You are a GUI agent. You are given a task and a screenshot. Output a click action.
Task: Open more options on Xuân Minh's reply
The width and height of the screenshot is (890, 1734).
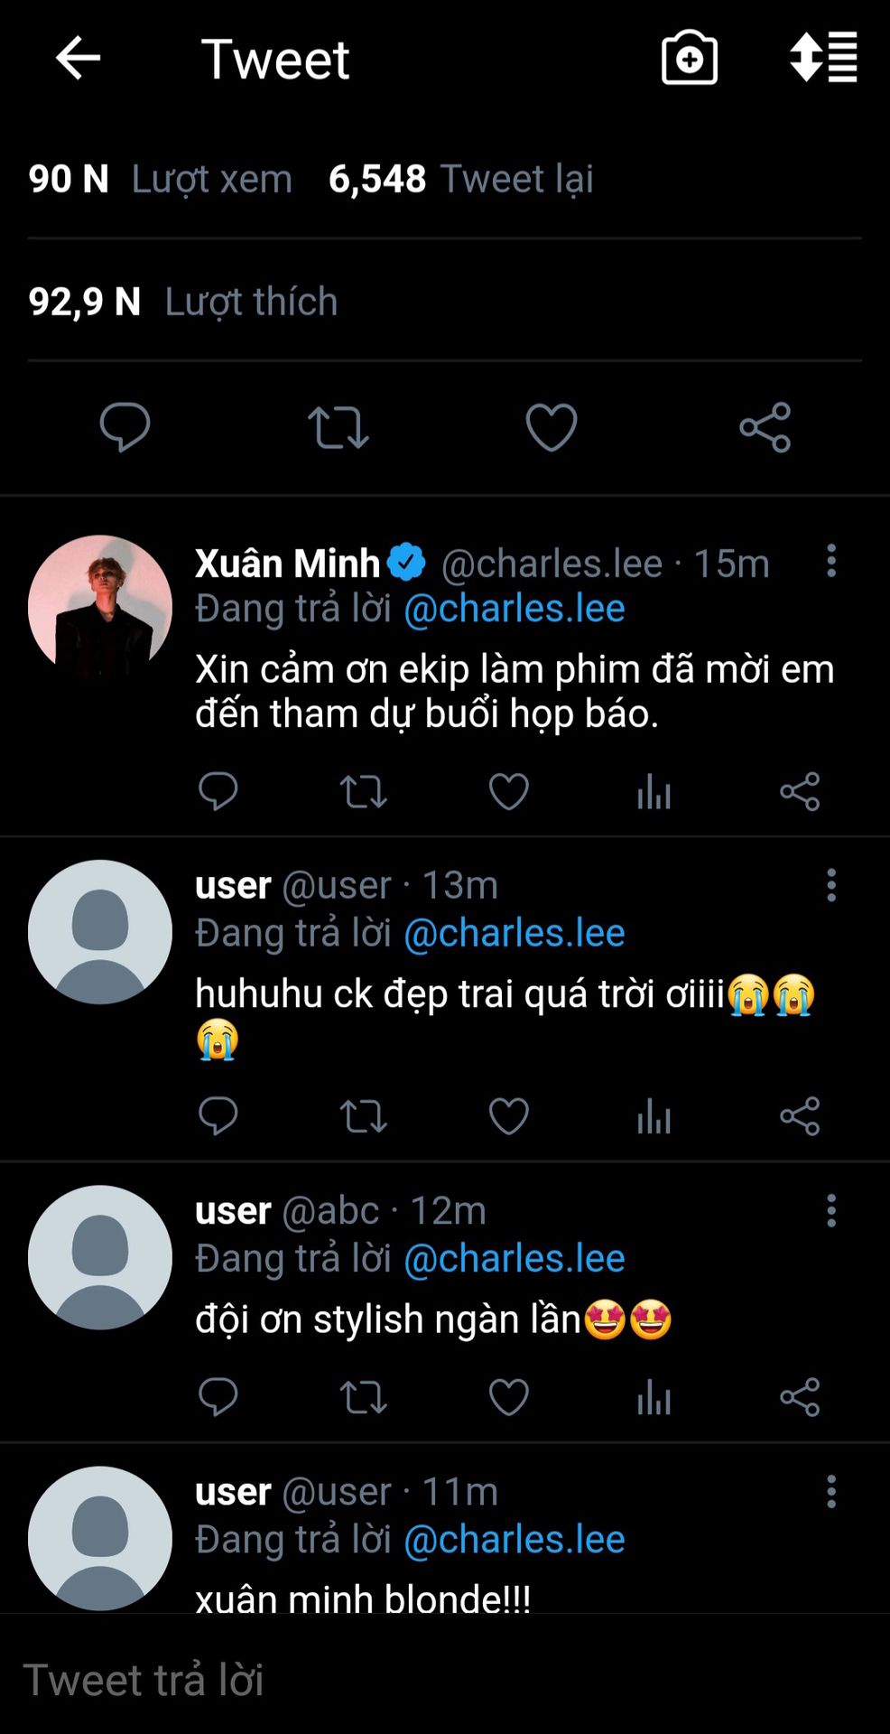click(x=831, y=561)
